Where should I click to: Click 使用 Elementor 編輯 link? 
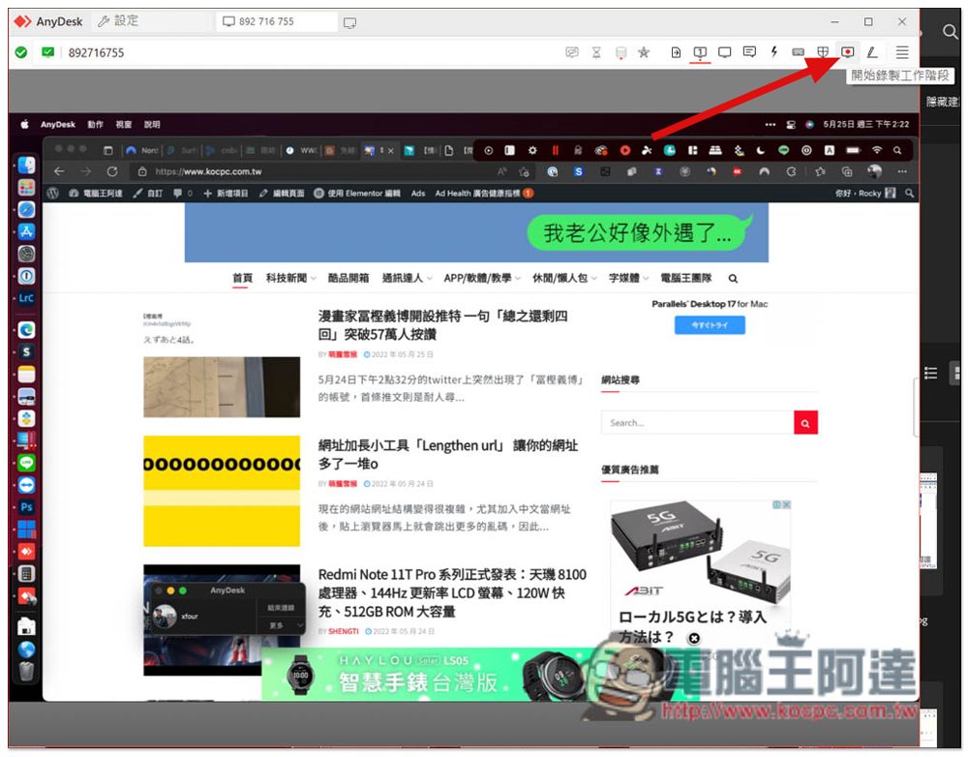coord(357,194)
